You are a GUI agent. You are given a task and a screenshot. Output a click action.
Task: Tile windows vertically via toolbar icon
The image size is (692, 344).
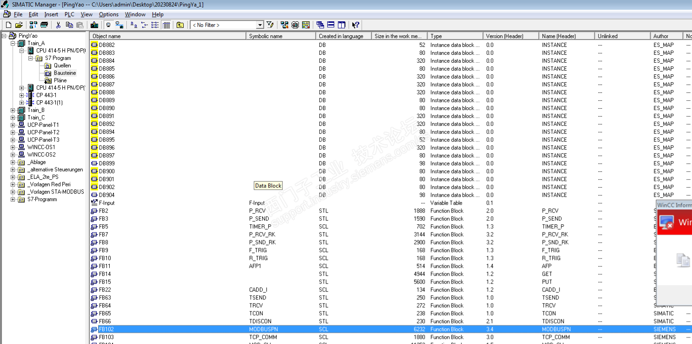342,25
